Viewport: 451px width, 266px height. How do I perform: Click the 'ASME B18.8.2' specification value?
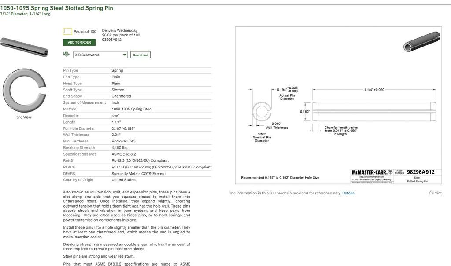click(124, 154)
